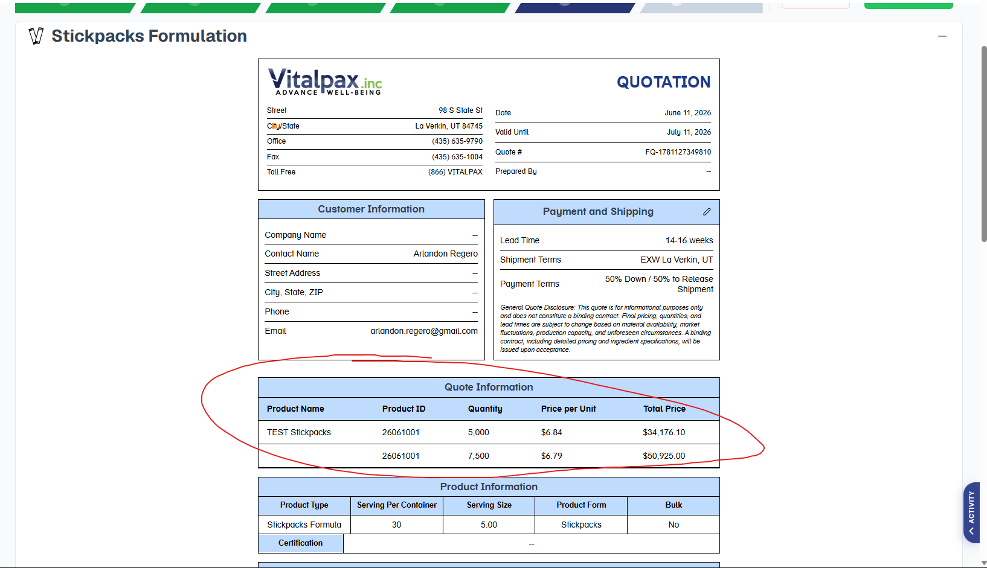Click Product ID in the 7,500 quantity row
The height and width of the screenshot is (568, 987).
[401, 456]
